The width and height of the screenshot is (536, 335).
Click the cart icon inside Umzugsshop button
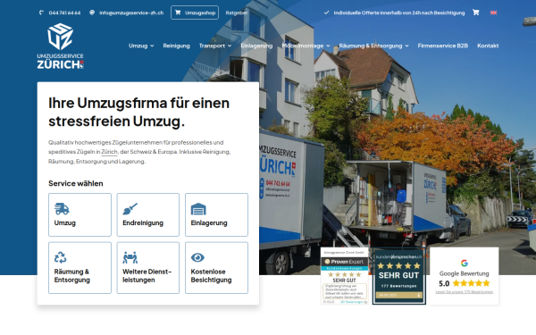pos(178,13)
